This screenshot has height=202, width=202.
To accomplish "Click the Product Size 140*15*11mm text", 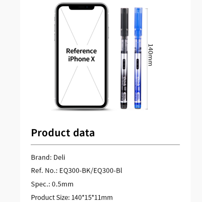I will pyautogui.click(x=72, y=197).
